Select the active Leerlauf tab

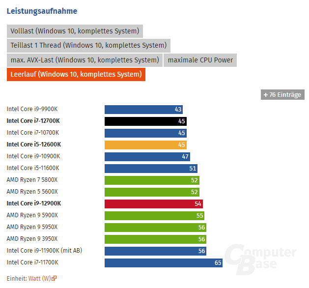click(76, 74)
